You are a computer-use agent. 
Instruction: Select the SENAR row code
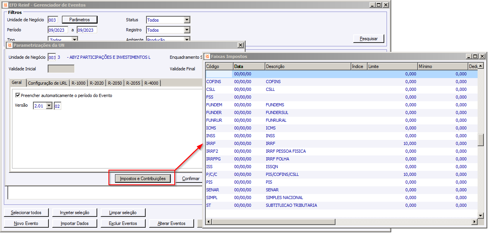pyautogui.click(x=213, y=190)
